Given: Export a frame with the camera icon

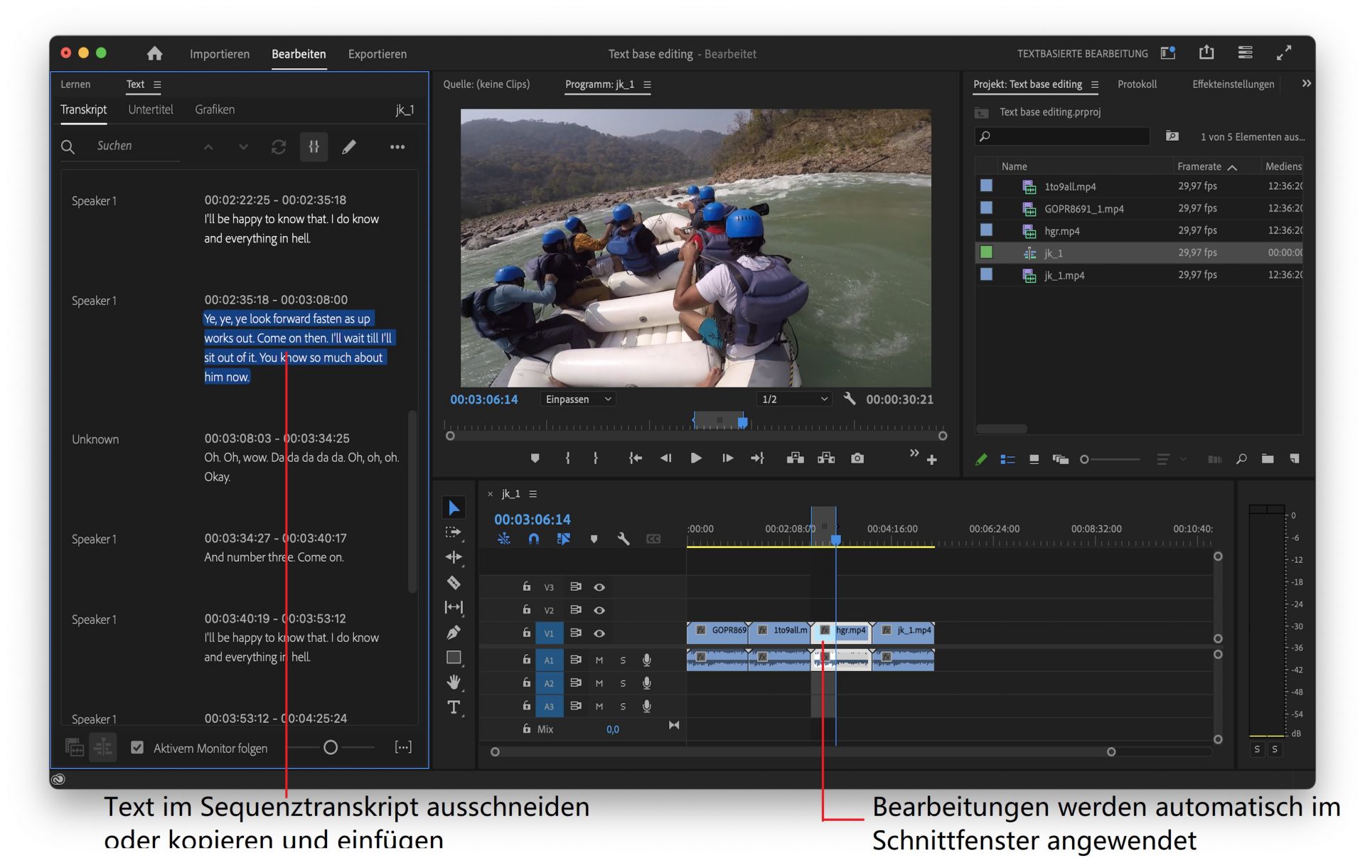Looking at the screenshot, I should tap(857, 459).
